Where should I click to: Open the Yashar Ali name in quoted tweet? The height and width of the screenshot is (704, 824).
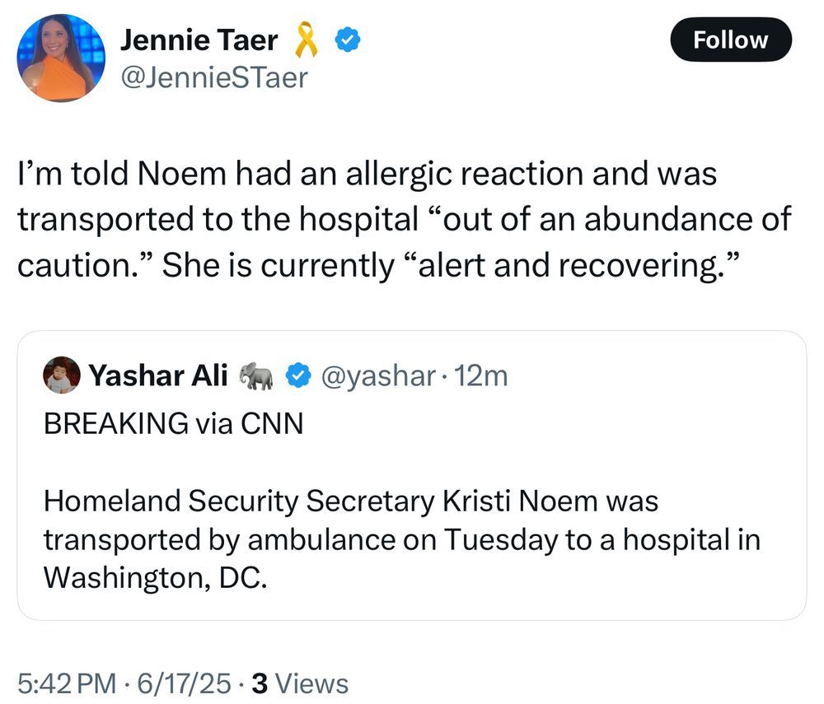tap(158, 376)
